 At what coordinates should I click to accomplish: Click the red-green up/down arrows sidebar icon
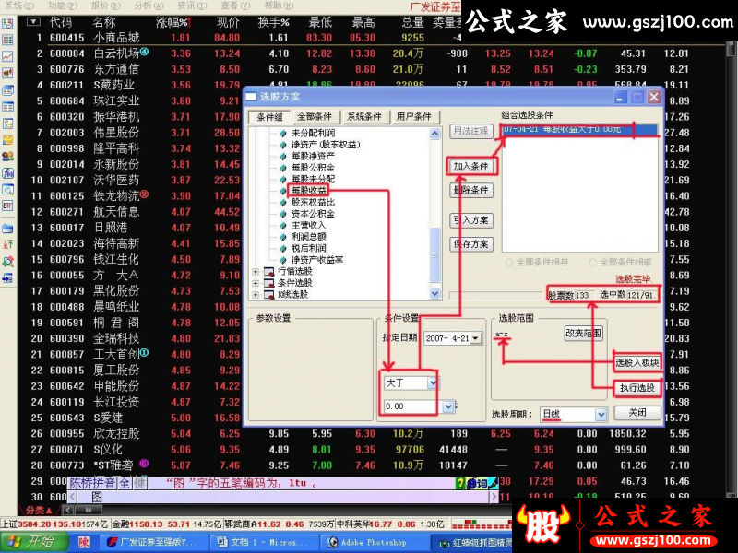[x=7, y=244]
